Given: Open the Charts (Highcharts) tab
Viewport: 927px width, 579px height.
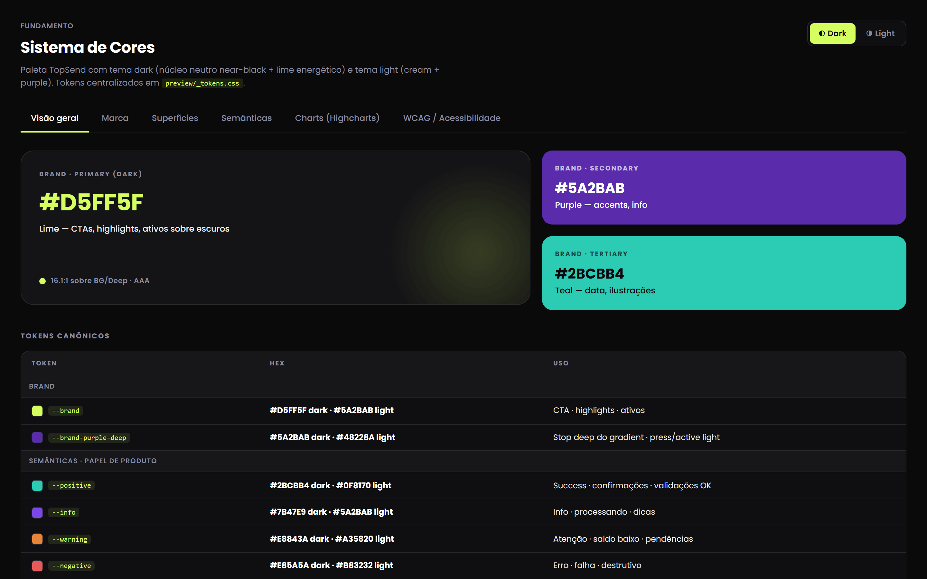Looking at the screenshot, I should click(x=337, y=118).
